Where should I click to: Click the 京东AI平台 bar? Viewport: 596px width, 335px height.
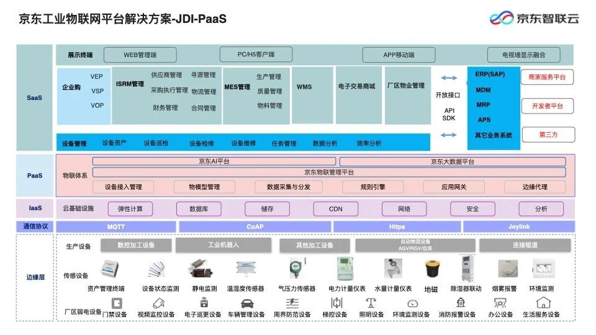214,161
